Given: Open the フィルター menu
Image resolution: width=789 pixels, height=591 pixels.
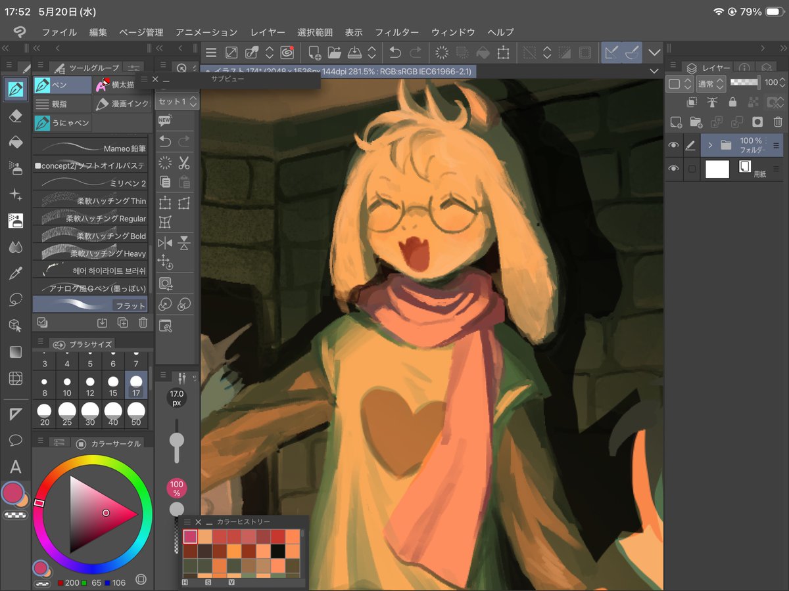Looking at the screenshot, I should 396,32.
